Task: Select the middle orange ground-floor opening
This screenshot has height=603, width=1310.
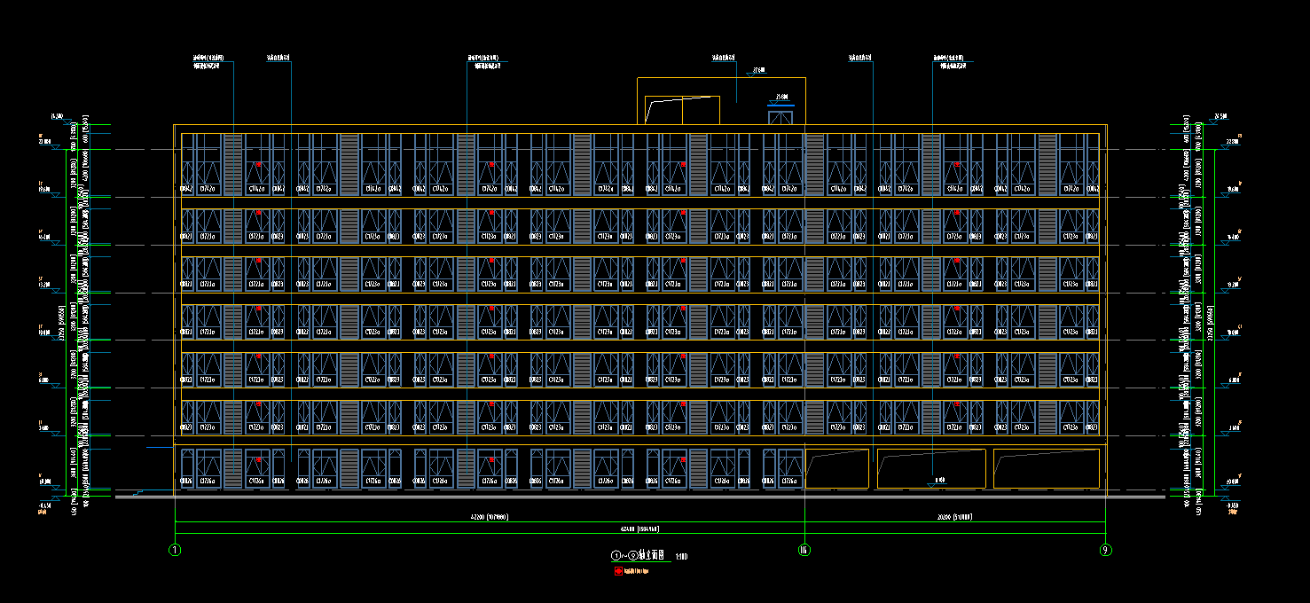Action: pyautogui.click(x=930, y=468)
